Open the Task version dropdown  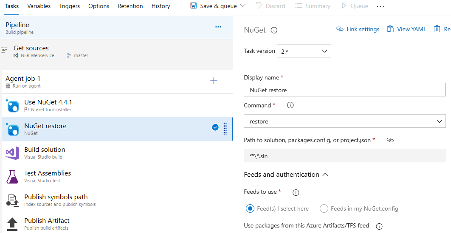(x=304, y=51)
